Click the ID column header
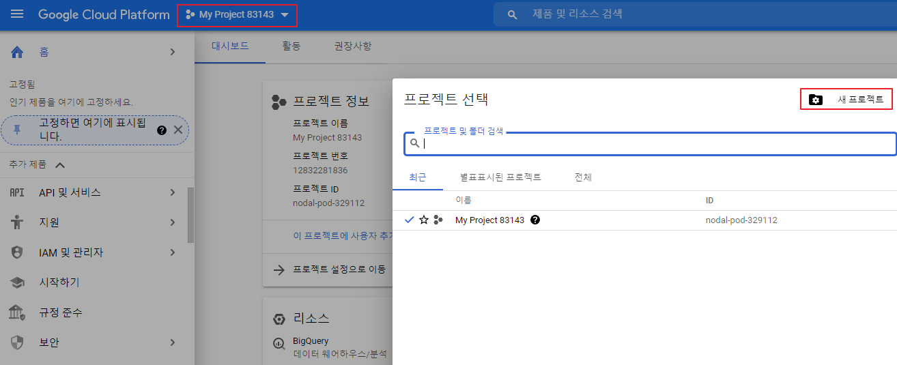The width and height of the screenshot is (897, 365). tap(710, 201)
